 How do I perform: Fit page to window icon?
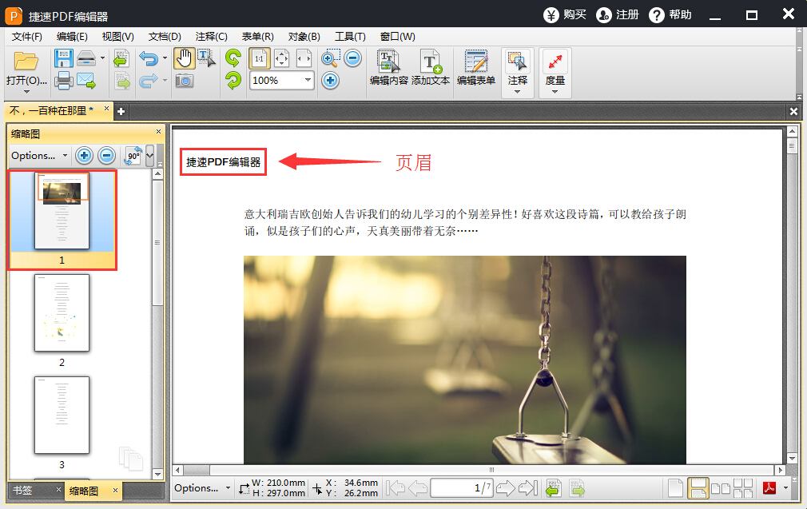point(281,58)
